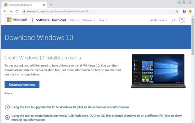Minimize the browser window
Screen dimensions: 195x123
click(179, 2)
